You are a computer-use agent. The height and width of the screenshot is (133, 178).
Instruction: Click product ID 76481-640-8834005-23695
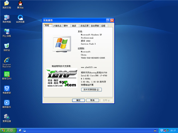click(93, 58)
